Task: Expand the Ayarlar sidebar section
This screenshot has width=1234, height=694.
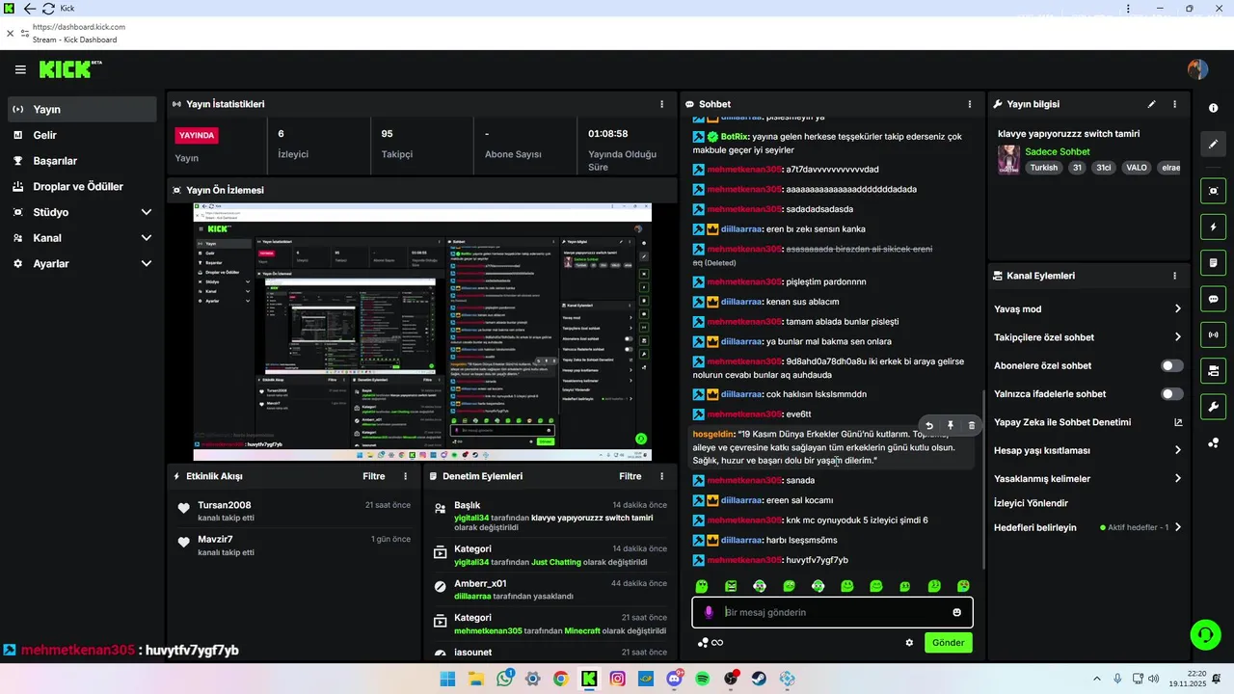Action: [x=81, y=263]
